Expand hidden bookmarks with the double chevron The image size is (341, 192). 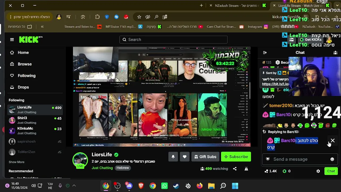(42, 27)
